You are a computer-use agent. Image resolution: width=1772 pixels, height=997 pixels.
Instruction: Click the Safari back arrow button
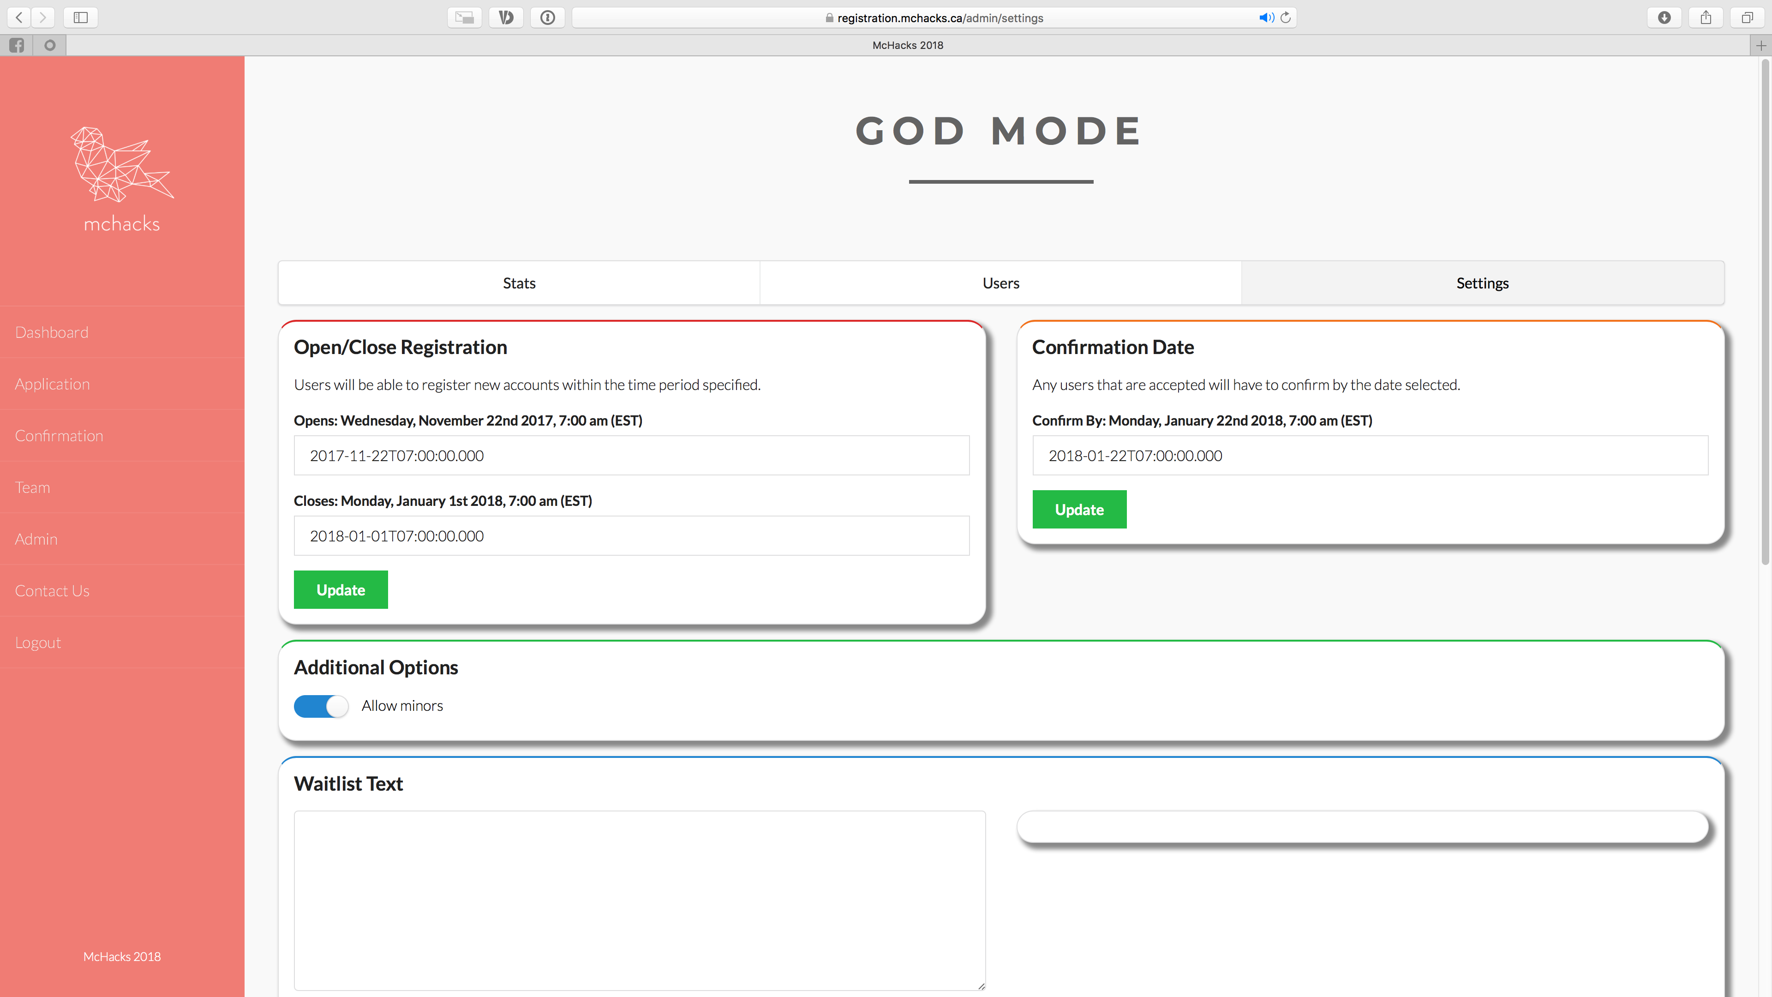point(19,17)
